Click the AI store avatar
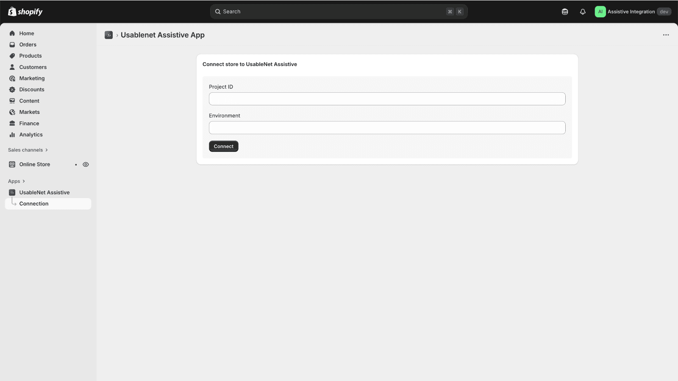This screenshot has height=381, width=678. tap(600, 12)
